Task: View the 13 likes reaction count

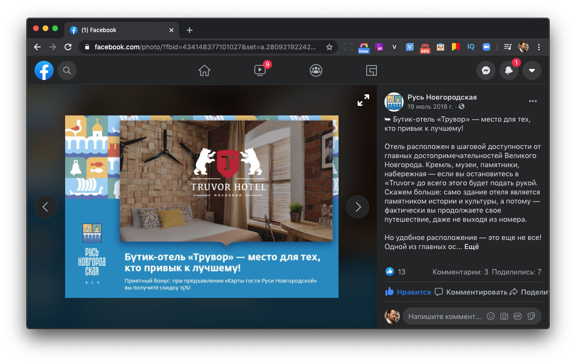Action: pos(396,272)
